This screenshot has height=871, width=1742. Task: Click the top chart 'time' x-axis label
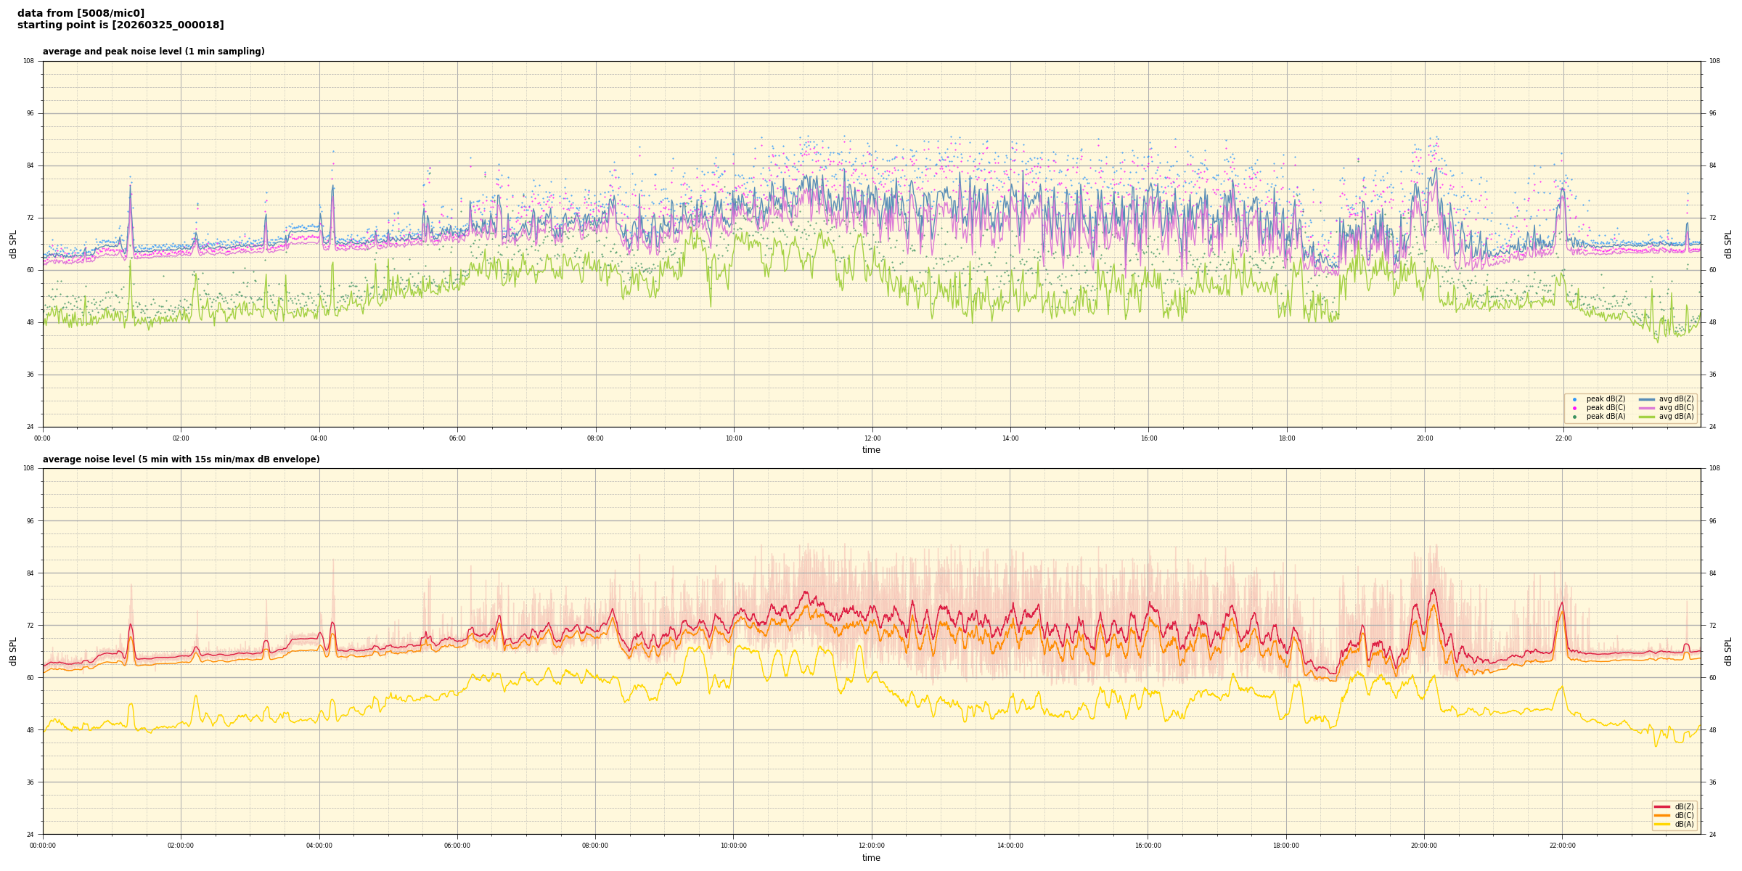[x=871, y=450]
